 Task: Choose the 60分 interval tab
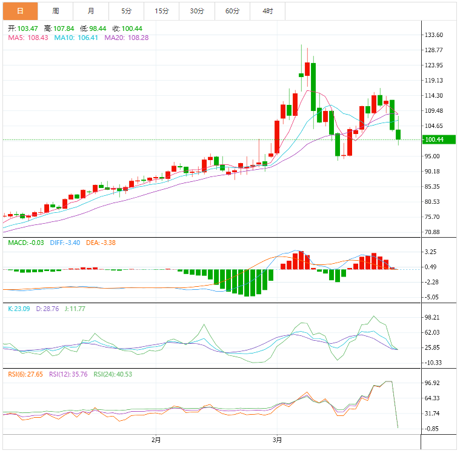coord(232,11)
